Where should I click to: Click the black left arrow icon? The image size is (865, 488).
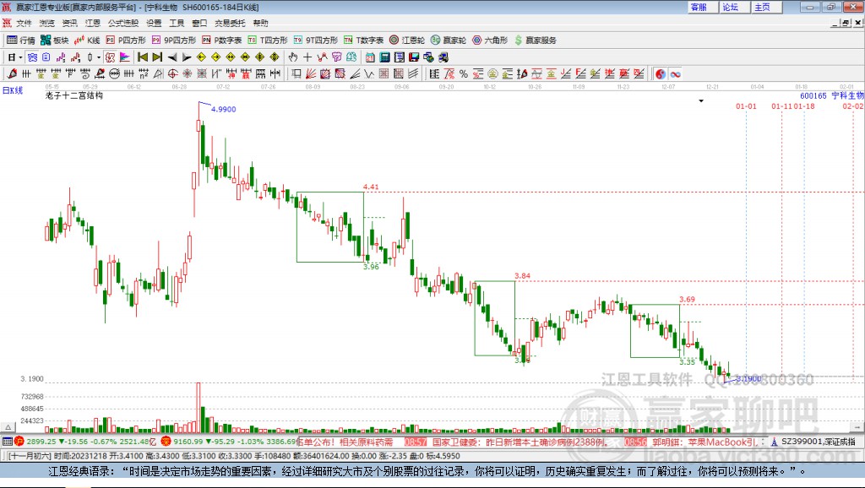[x=172, y=57]
